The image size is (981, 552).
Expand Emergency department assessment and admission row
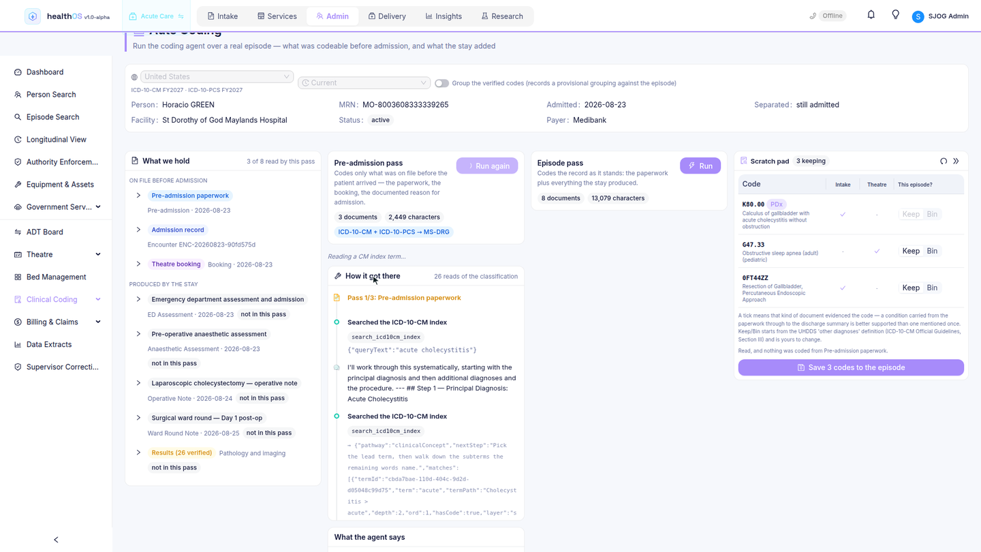(138, 299)
